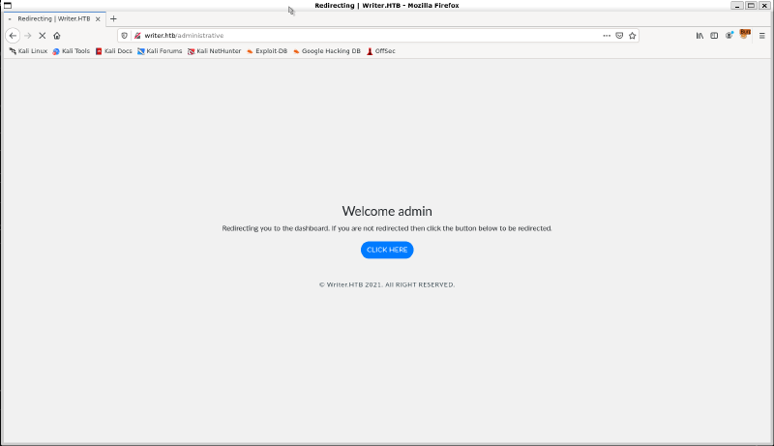Open the Firefox hamburger menu
This screenshot has height=446, width=774.
point(761,35)
